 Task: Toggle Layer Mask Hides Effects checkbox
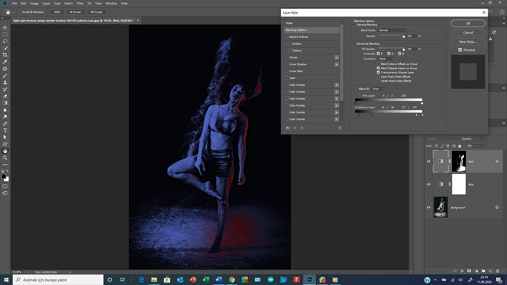(378, 76)
